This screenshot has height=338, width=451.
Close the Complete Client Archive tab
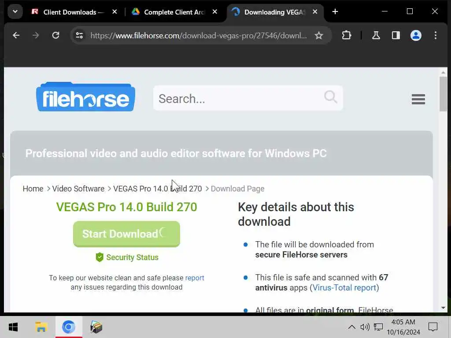point(214,12)
